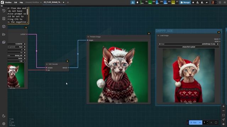Toggle select mode arrow icon
This screenshot has height=127, width=227.
223,120
